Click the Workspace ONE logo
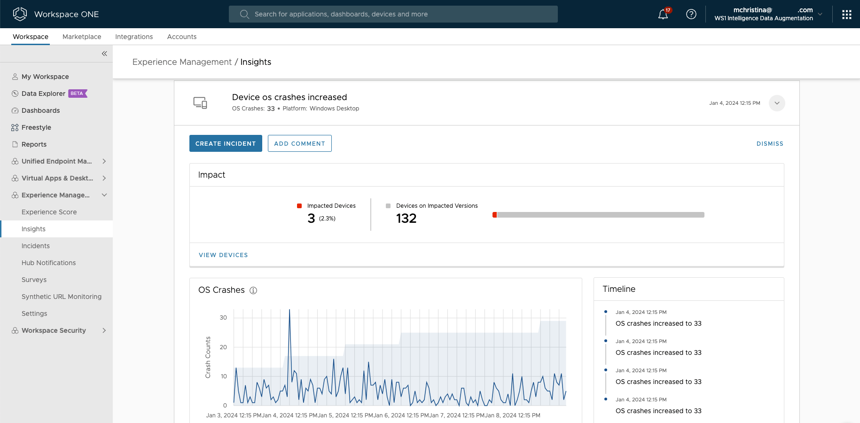Image resolution: width=860 pixels, height=423 pixels. pyautogui.click(x=20, y=14)
